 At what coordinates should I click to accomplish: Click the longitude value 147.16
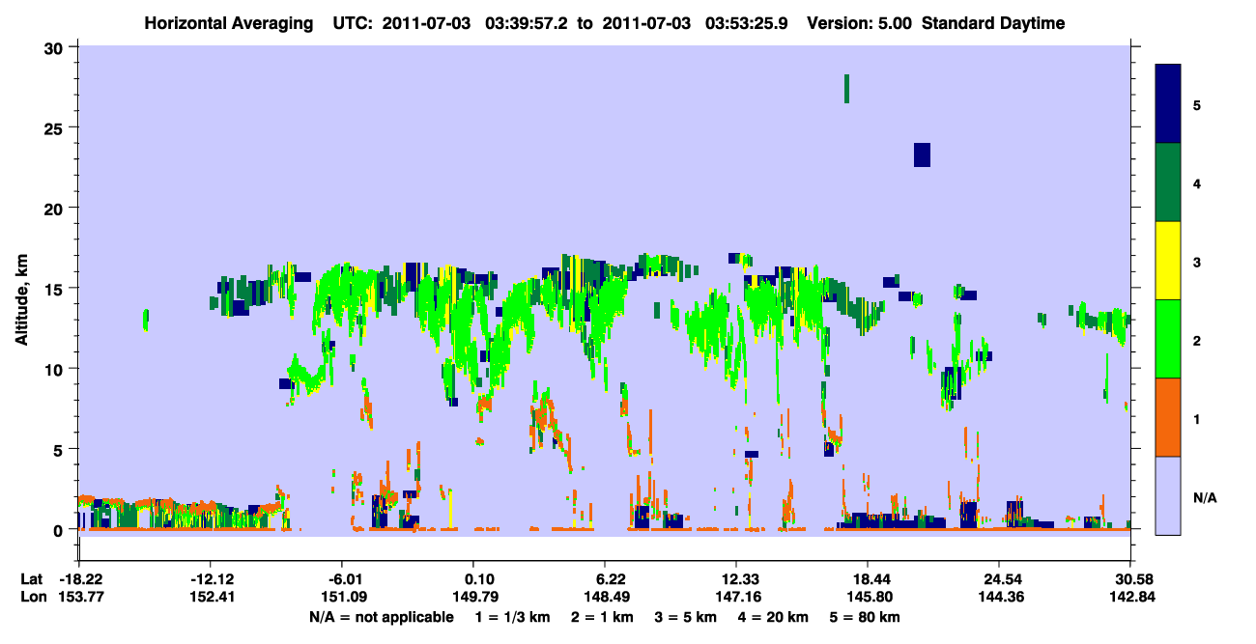pos(736,597)
